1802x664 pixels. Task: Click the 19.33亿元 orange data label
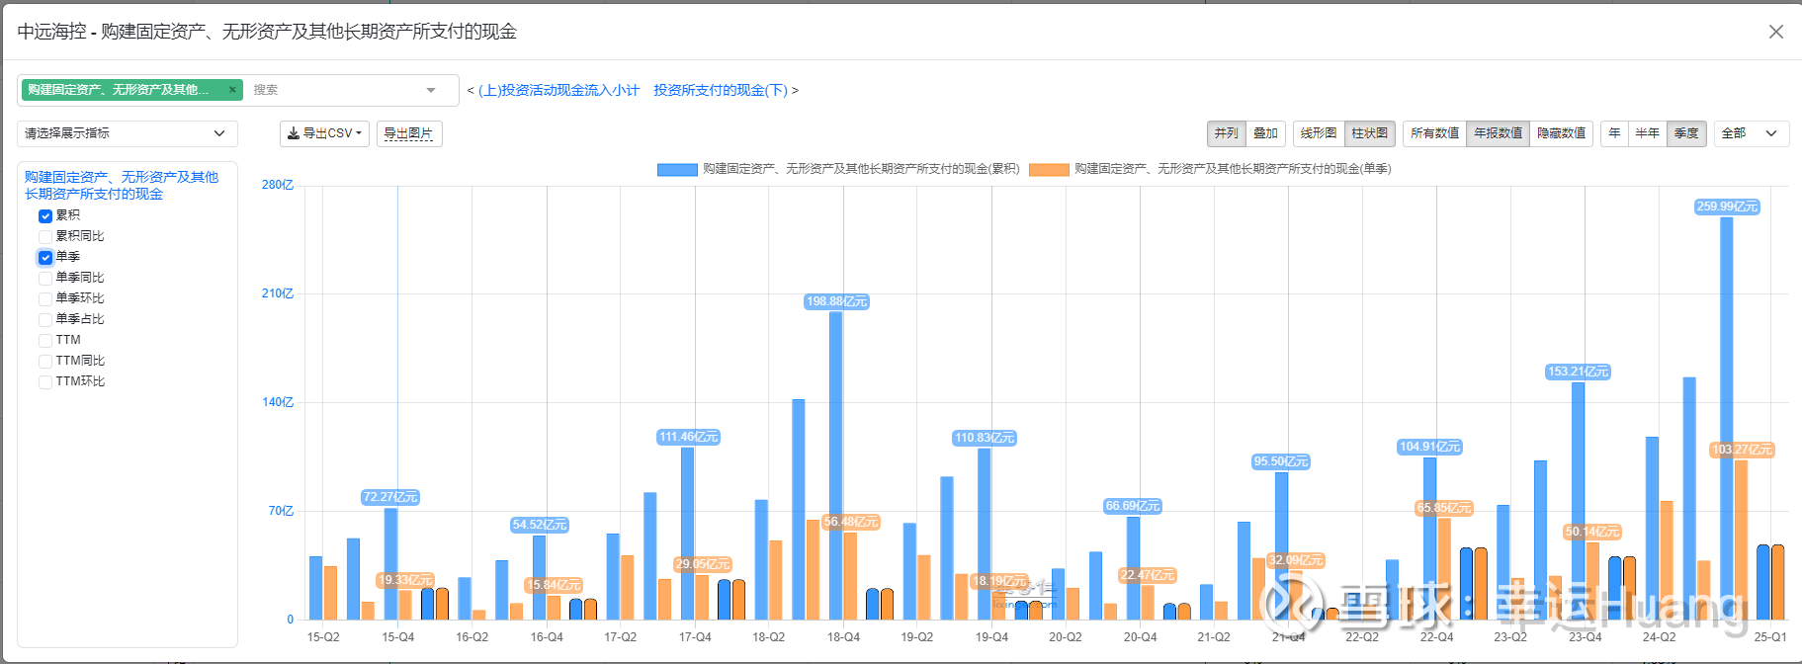pos(405,580)
